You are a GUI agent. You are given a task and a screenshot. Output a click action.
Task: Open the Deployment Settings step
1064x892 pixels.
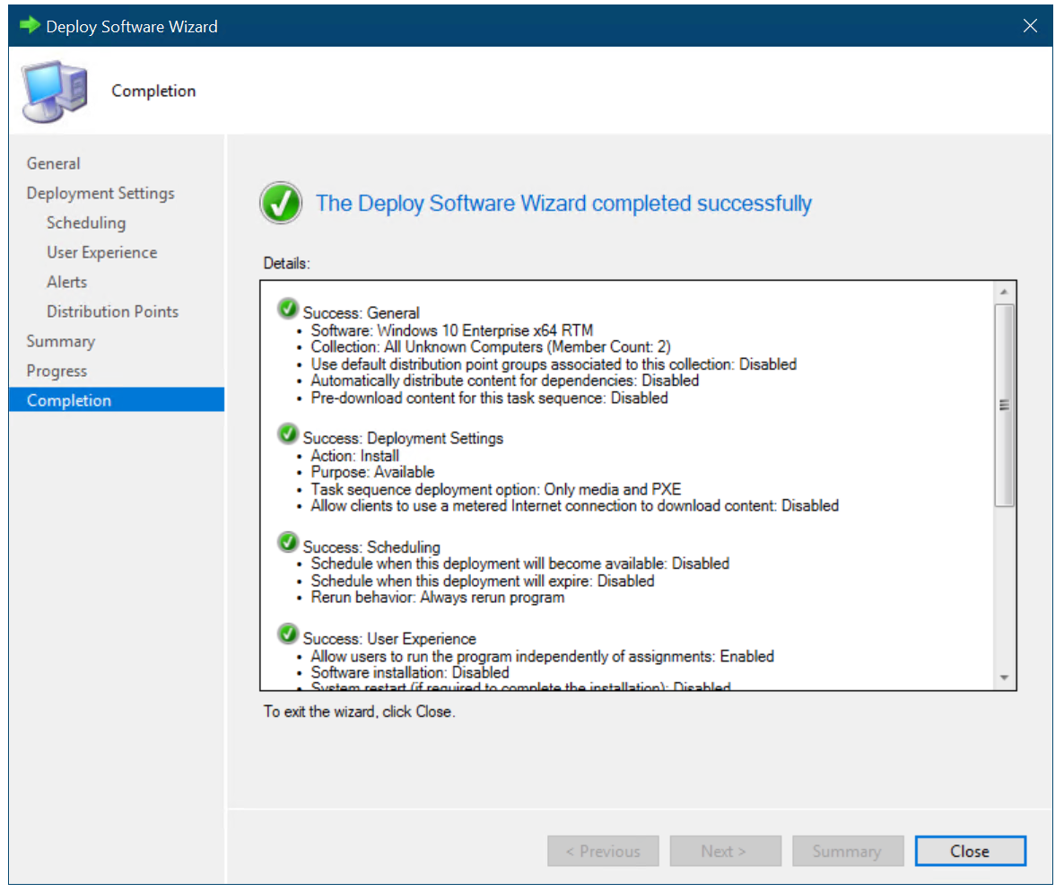tap(100, 193)
